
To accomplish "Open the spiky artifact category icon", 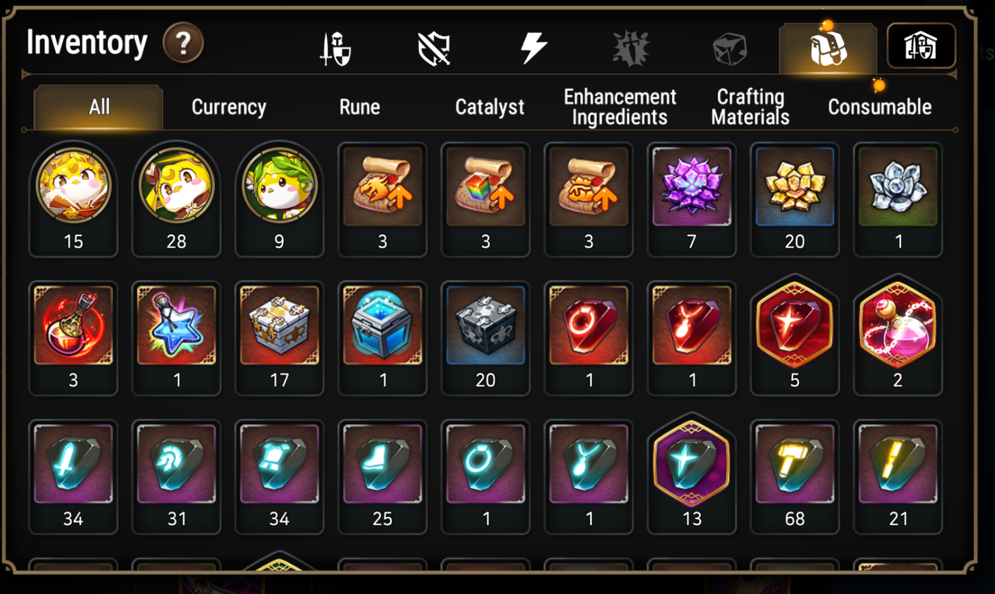I will [x=631, y=48].
